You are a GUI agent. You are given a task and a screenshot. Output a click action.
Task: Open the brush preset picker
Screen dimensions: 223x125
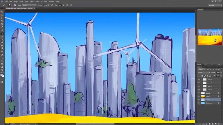click(x=10, y=5)
